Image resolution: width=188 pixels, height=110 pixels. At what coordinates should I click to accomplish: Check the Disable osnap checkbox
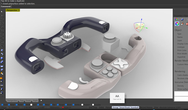click(x=93, y=105)
